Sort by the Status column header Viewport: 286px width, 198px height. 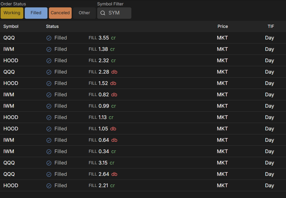[52, 26]
